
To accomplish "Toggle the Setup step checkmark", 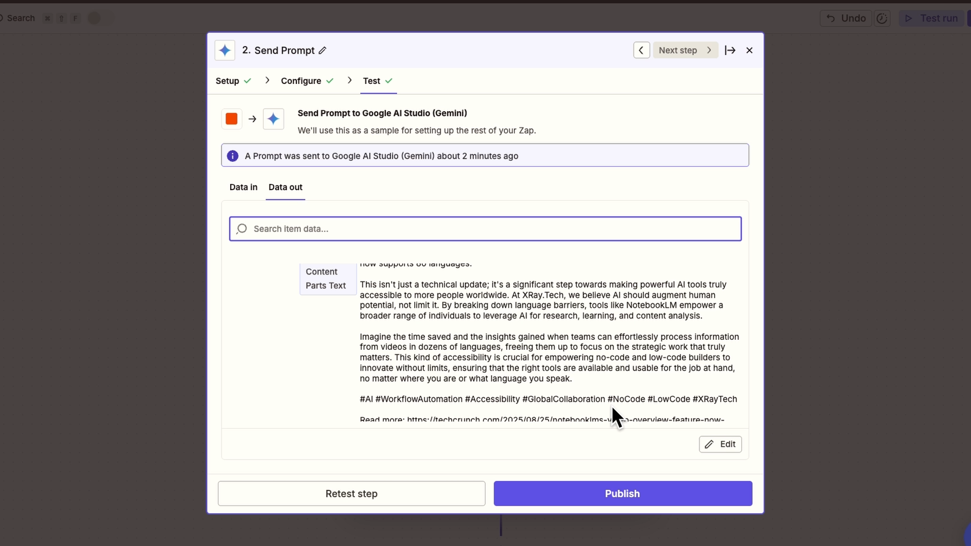I will tap(248, 81).
